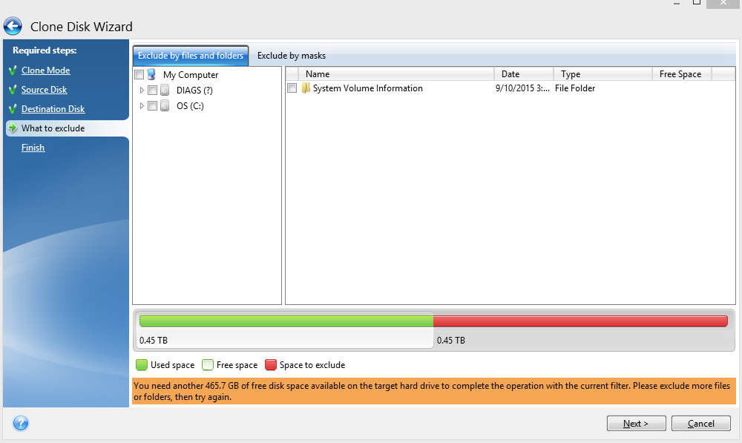The width and height of the screenshot is (742, 443).
Task: Select Exclude by files and folders tab
Action: click(191, 56)
